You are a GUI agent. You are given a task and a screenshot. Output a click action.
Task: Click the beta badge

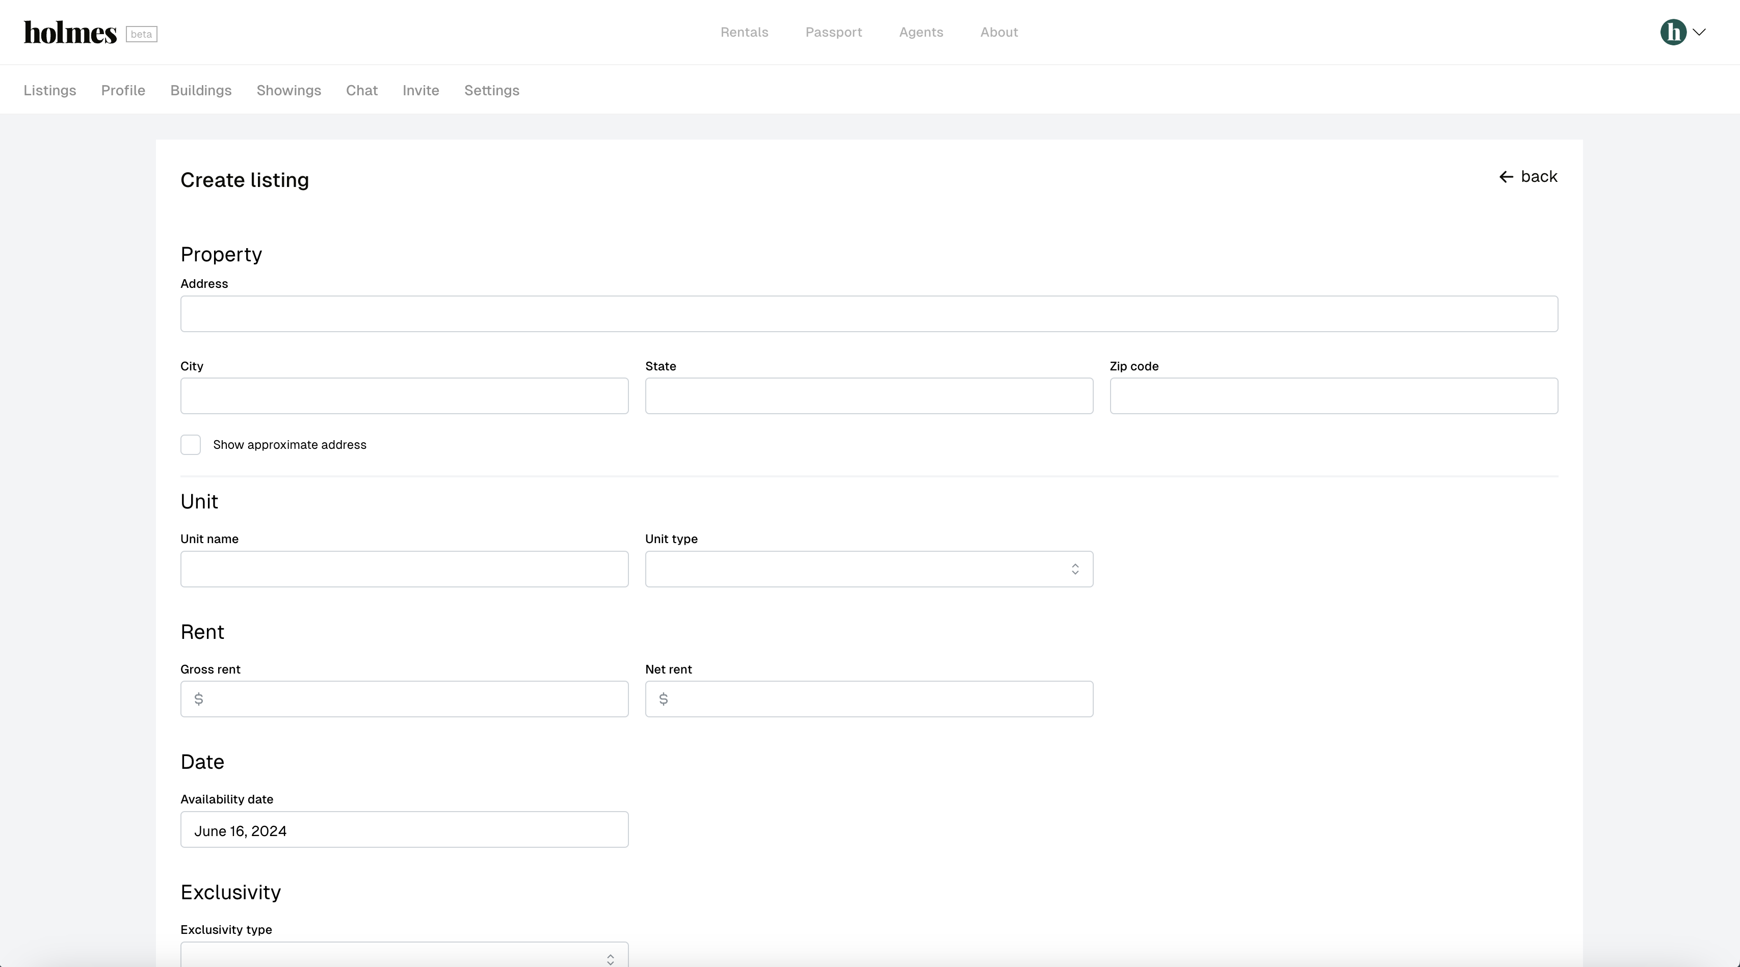coord(141,34)
